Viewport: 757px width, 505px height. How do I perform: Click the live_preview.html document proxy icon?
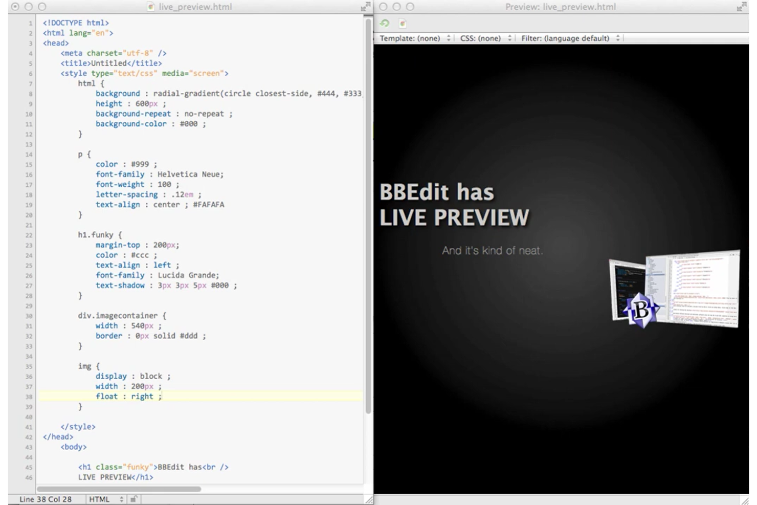pos(151,7)
